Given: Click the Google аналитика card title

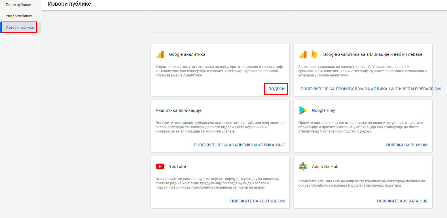Looking at the screenshot, I should (x=187, y=54).
